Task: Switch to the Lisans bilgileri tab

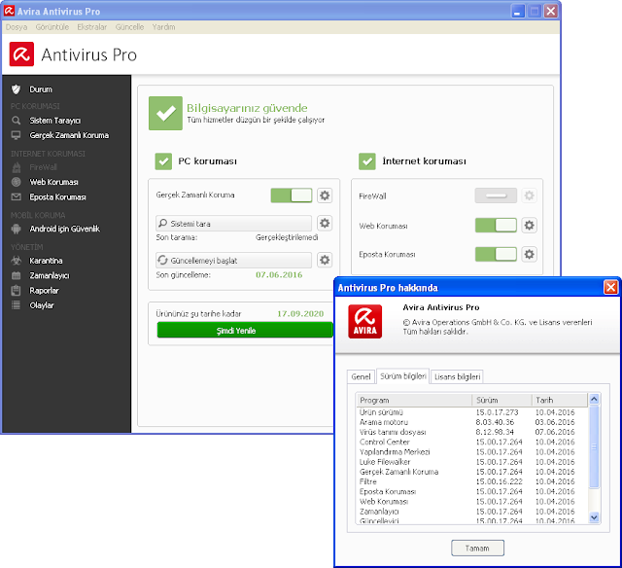Action: pyautogui.click(x=457, y=376)
